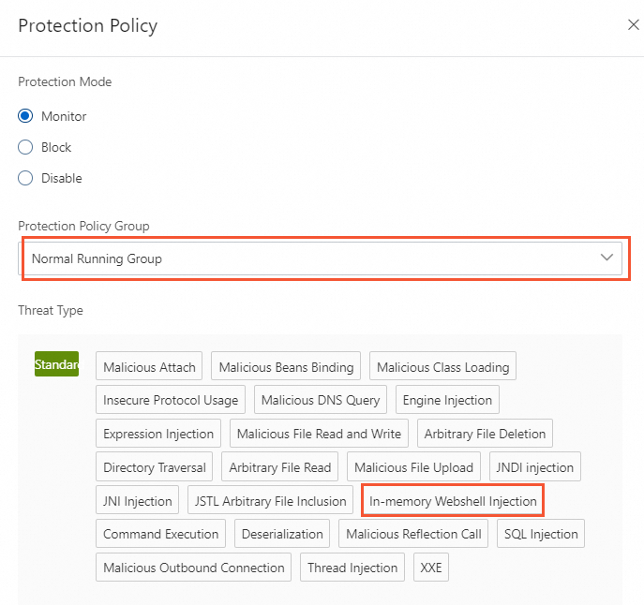
Task: Click the JNDI injection tag
Action: (535, 468)
